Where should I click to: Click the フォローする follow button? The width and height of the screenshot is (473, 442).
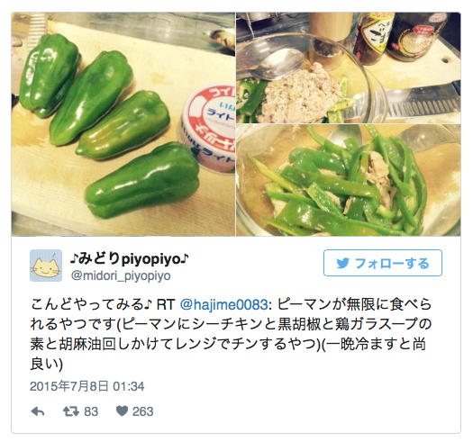click(383, 263)
